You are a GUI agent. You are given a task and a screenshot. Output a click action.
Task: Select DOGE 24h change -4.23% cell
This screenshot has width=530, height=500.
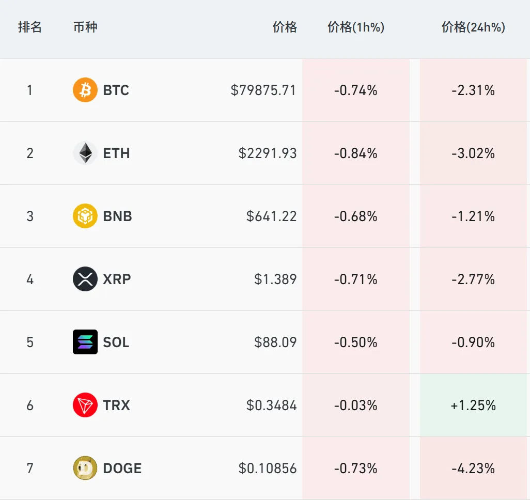[x=473, y=468]
